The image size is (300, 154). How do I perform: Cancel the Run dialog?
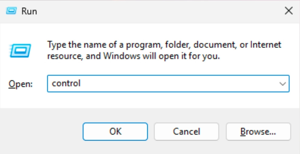pos(186,132)
